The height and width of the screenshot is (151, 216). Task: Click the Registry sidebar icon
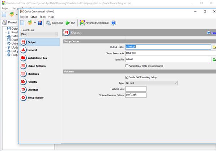[24, 82]
